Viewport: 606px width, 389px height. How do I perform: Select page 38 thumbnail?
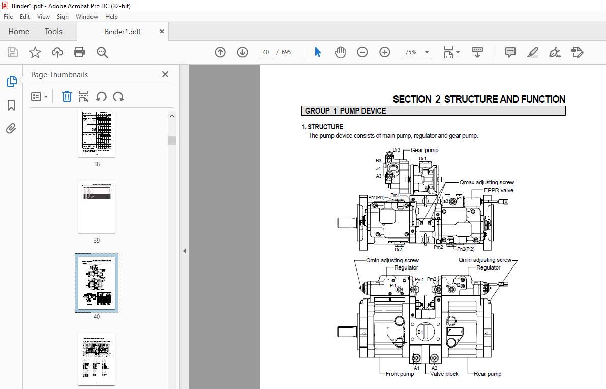97,134
